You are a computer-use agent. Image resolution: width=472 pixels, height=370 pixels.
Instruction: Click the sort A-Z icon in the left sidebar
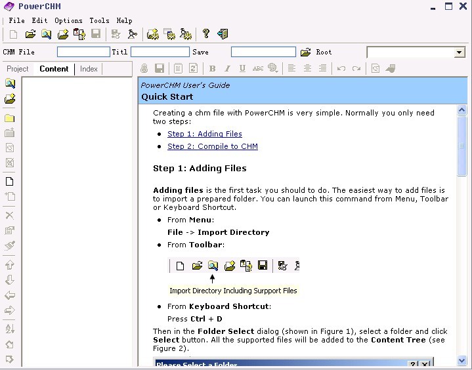point(10,329)
